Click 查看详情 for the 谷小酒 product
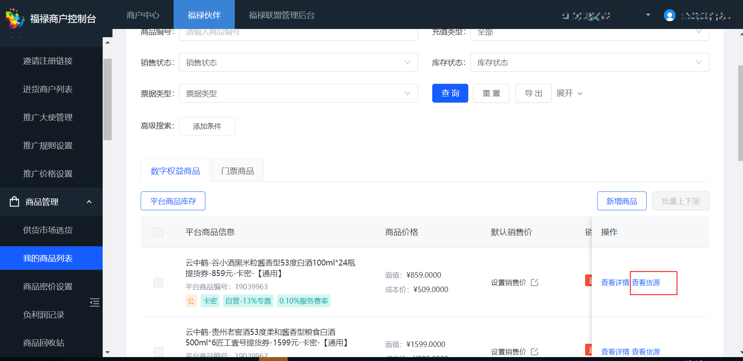The height and width of the screenshot is (361, 743). (x=615, y=282)
